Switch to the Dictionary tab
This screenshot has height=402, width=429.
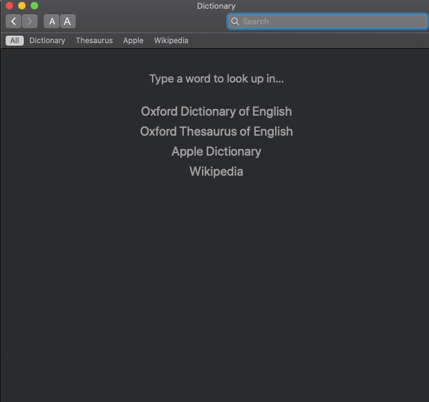48,41
